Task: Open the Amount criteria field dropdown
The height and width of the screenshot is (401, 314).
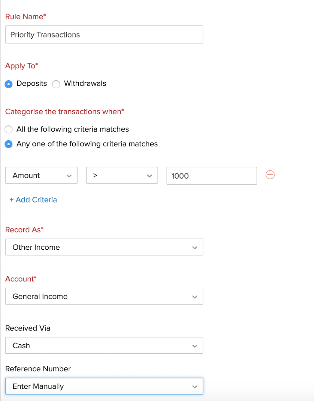Action: point(41,175)
